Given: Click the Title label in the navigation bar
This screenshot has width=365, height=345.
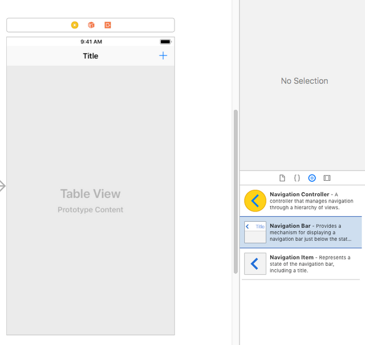Looking at the screenshot, I should click(x=91, y=56).
